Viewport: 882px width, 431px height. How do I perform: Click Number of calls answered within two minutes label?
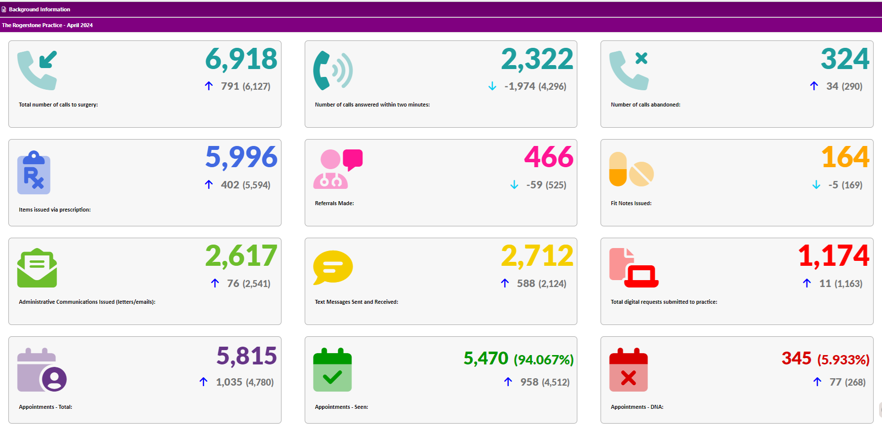pos(372,105)
